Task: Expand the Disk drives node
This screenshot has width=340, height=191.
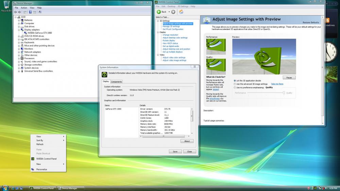Action: (19, 26)
